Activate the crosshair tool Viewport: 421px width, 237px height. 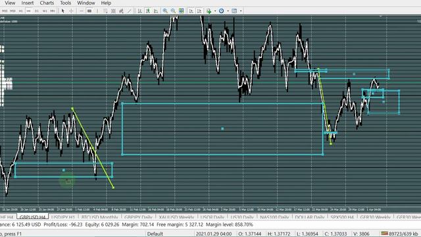(71, 11)
